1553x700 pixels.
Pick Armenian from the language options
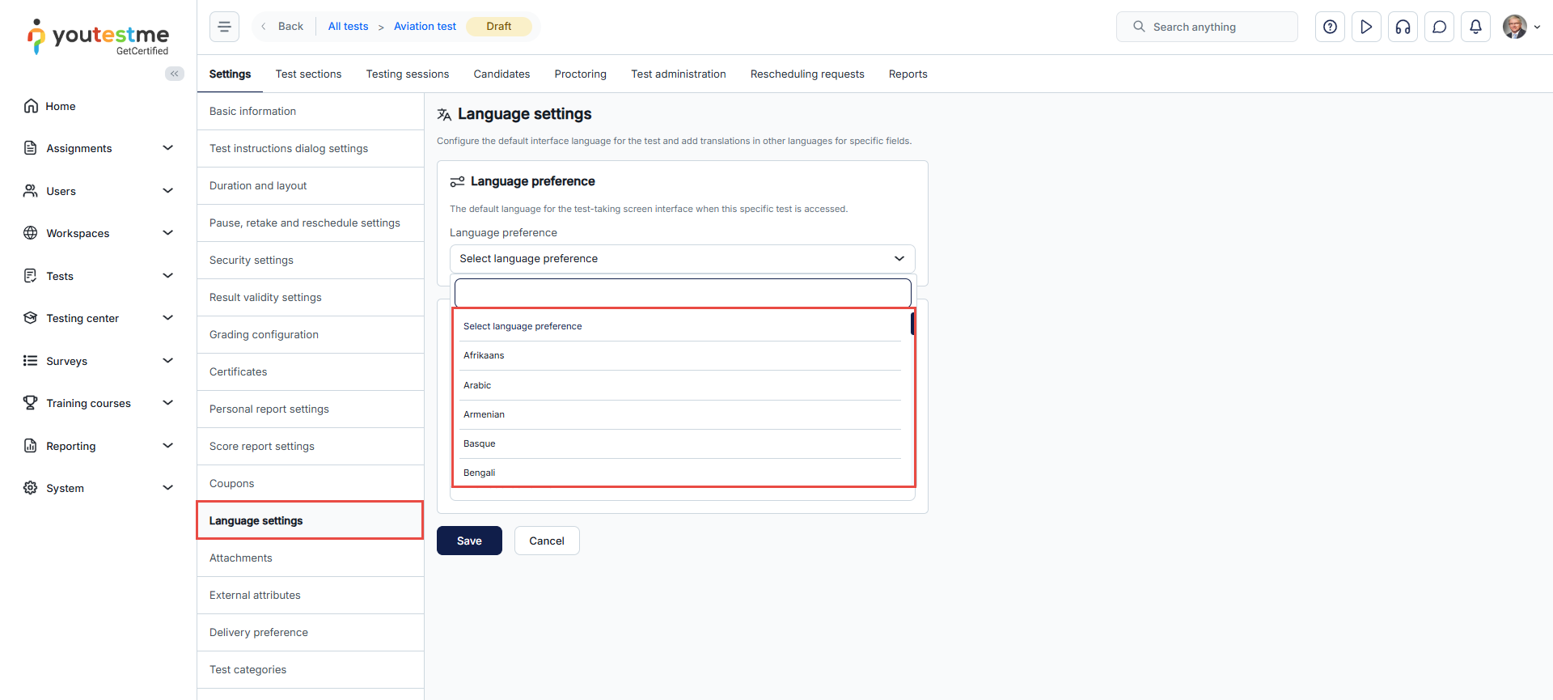(x=680, y=414)
